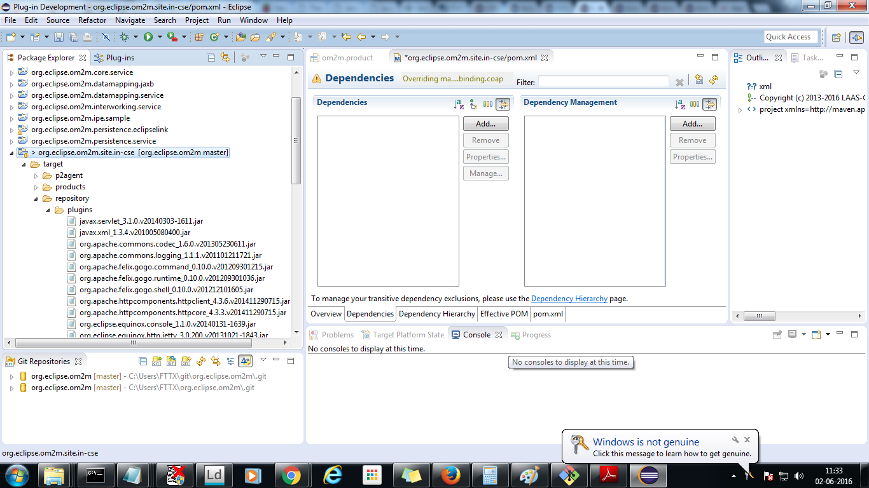Expand the project xmlns node in Outline

pos(740,110)
